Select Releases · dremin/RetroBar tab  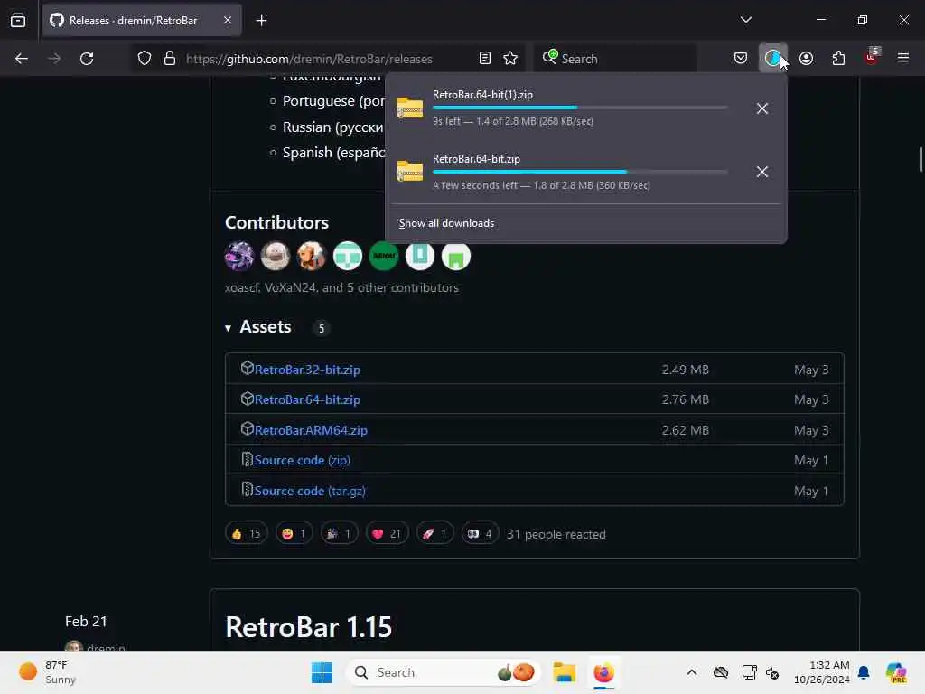142,21
